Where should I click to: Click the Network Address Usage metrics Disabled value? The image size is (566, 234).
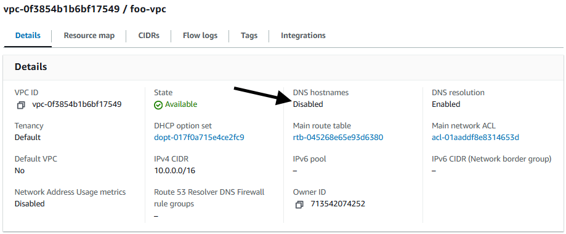coord(30,204)
